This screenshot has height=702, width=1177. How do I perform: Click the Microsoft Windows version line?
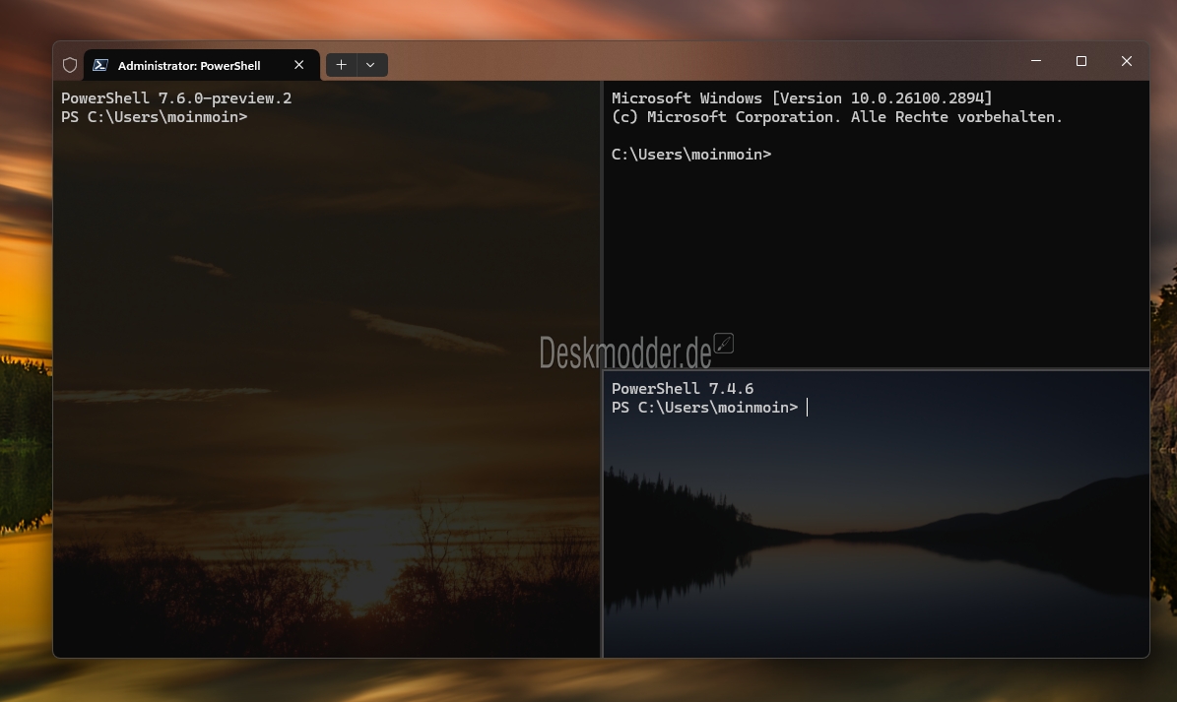click(802, 98)
